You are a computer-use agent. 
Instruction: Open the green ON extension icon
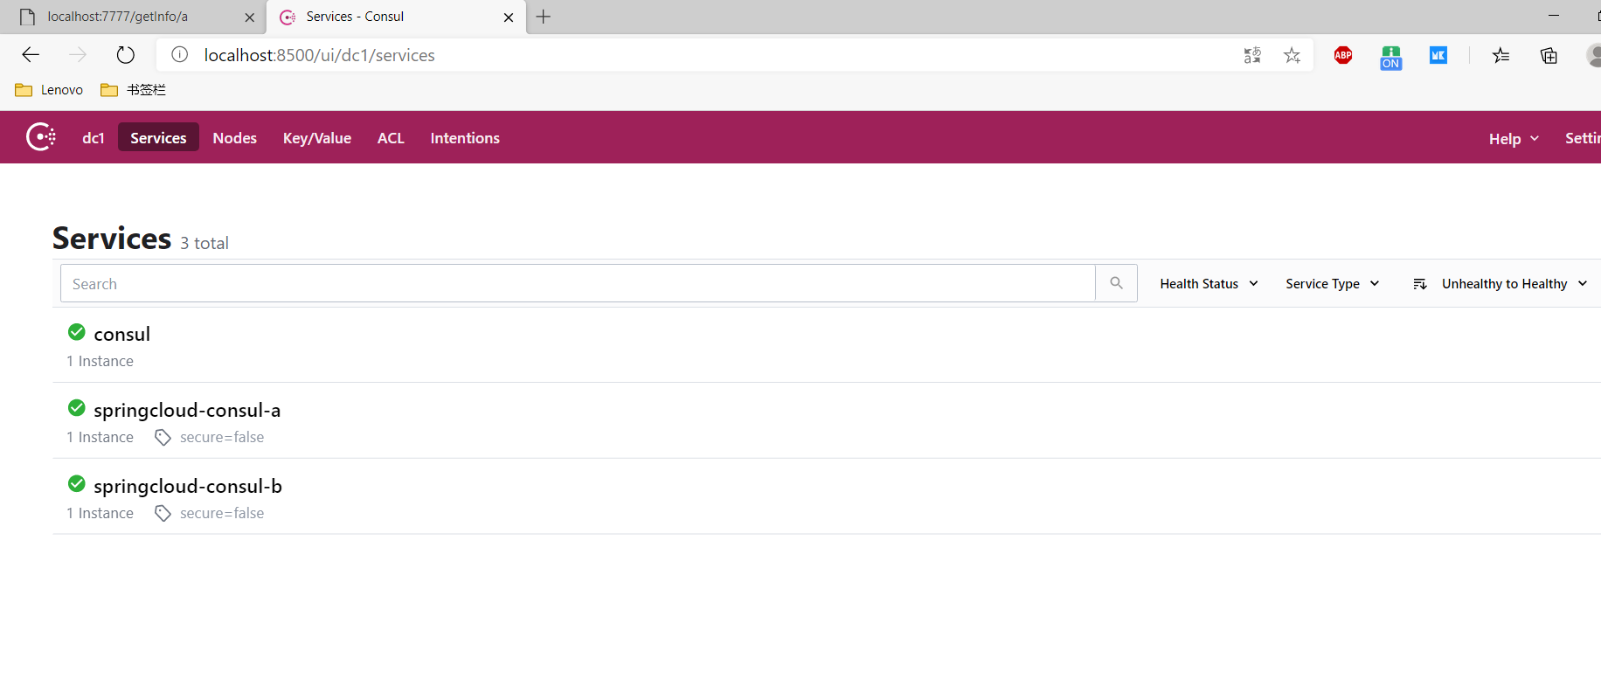[x=1391, y=58]
